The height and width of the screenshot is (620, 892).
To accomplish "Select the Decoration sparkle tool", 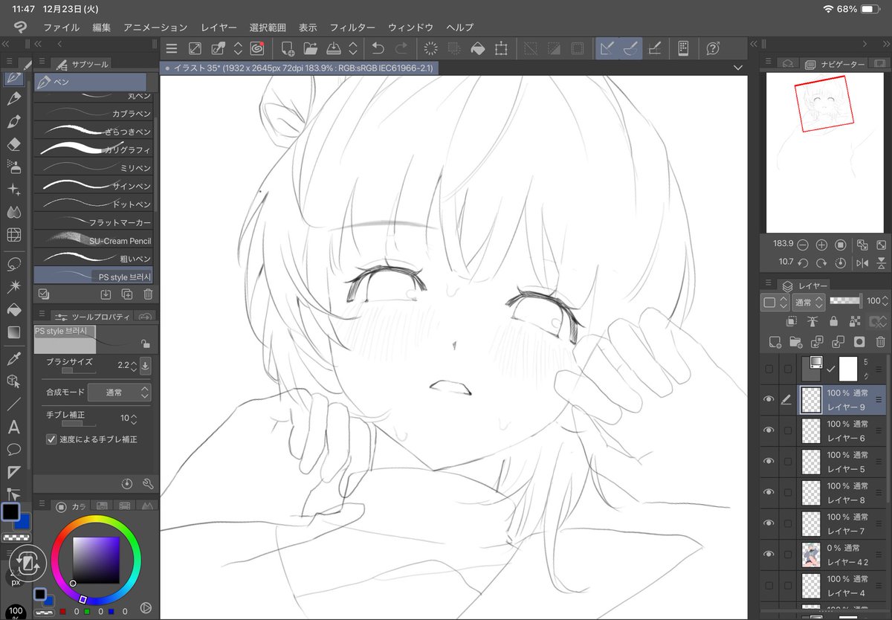I will (13, 190).
